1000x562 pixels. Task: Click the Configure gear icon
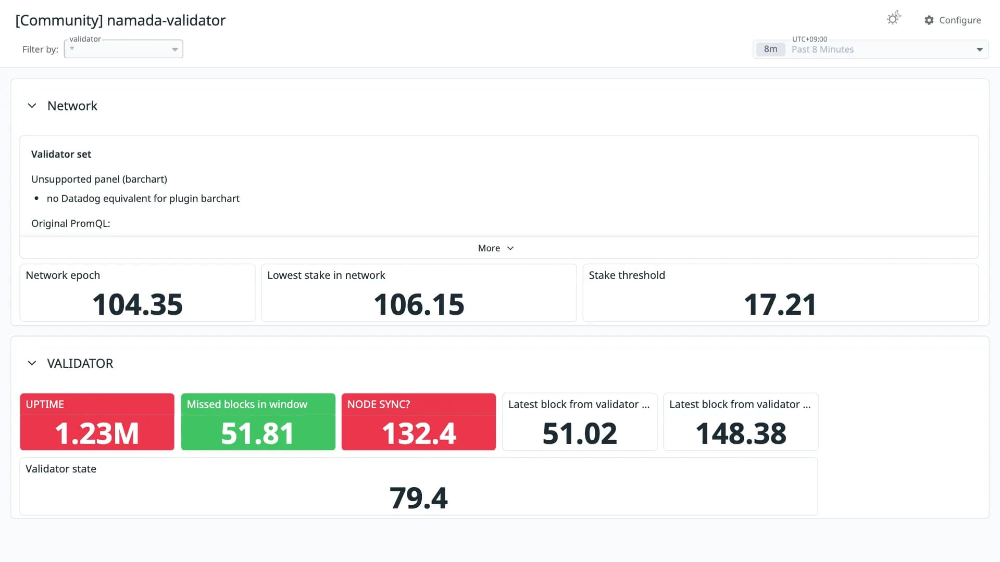(929, 20)
